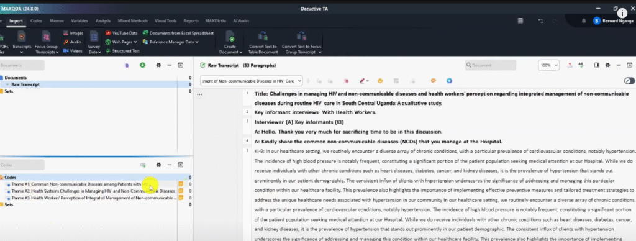The image size is (636, 241).
Task: Switch to the Variables ribbon tab
Action: 79,20
